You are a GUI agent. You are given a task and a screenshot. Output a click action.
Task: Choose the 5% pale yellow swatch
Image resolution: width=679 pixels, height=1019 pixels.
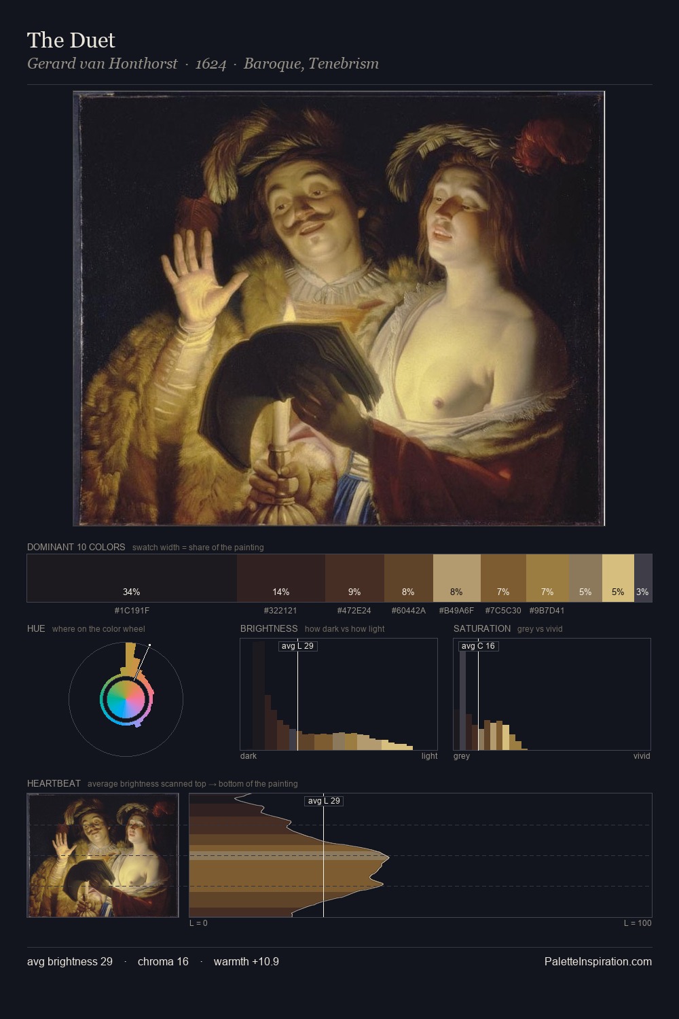(x=618, y=578)
